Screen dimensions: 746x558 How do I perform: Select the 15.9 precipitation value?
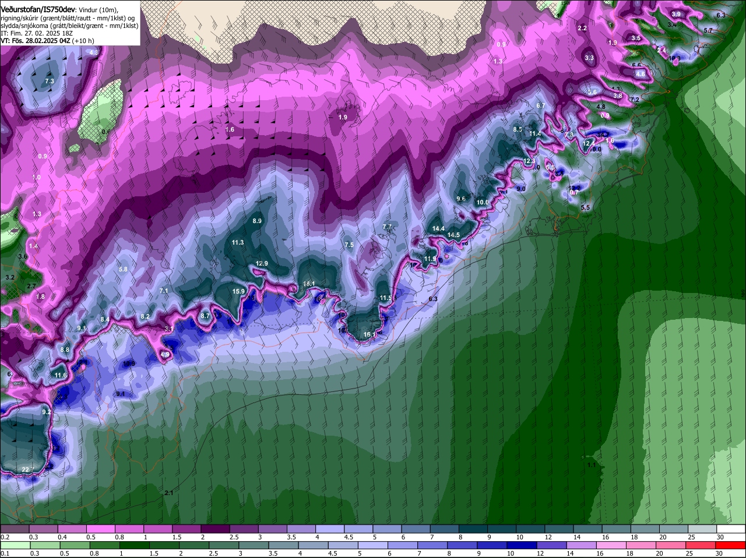click(238, 291)
